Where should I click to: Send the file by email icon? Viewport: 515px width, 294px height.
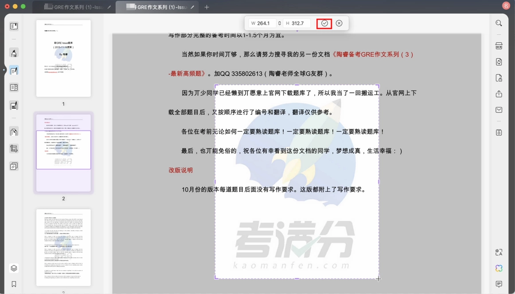499,110
